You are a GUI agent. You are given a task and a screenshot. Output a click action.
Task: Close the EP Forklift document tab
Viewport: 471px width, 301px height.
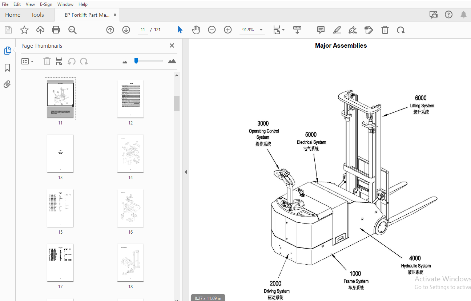(x=115, y=15)
